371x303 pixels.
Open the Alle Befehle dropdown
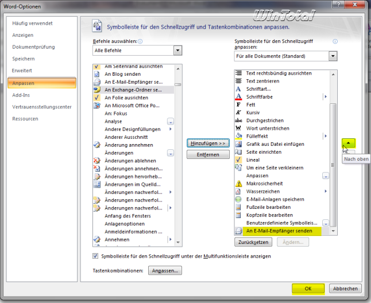(177, 50)
